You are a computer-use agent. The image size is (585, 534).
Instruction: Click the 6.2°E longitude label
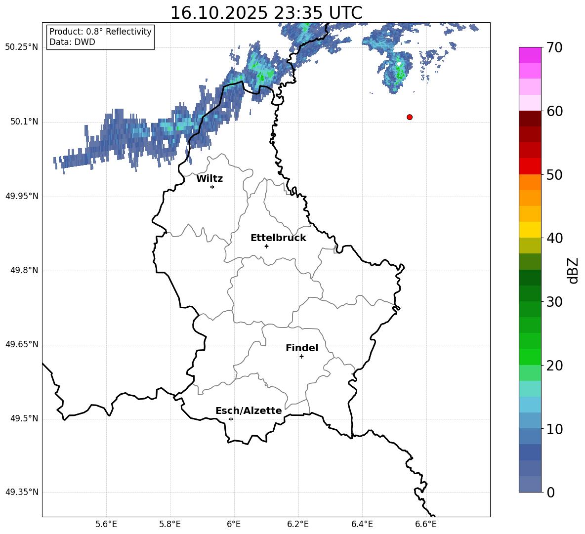298,524
